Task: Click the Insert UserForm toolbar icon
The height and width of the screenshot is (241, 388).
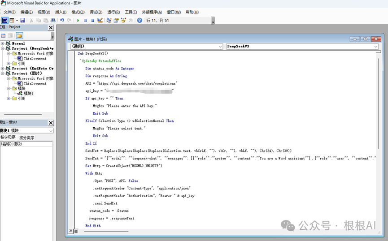Action: point(12,20)
